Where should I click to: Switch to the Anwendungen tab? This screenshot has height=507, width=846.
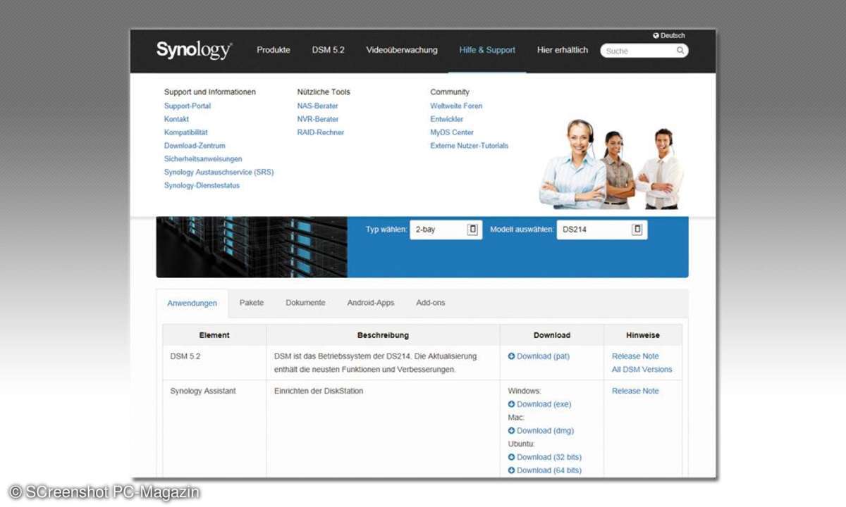[192, 303]
